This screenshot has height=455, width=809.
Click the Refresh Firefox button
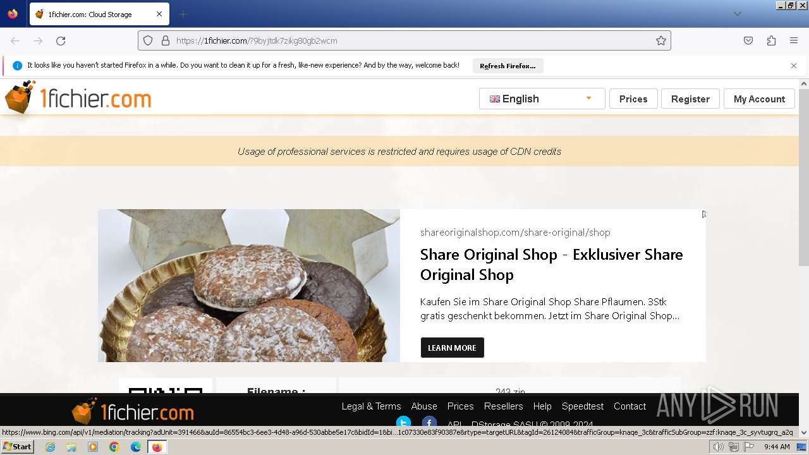(x=508, y=66)
